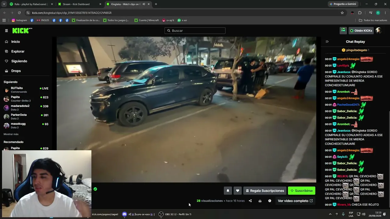Open Ver video completo link

[x=295, y=201]
